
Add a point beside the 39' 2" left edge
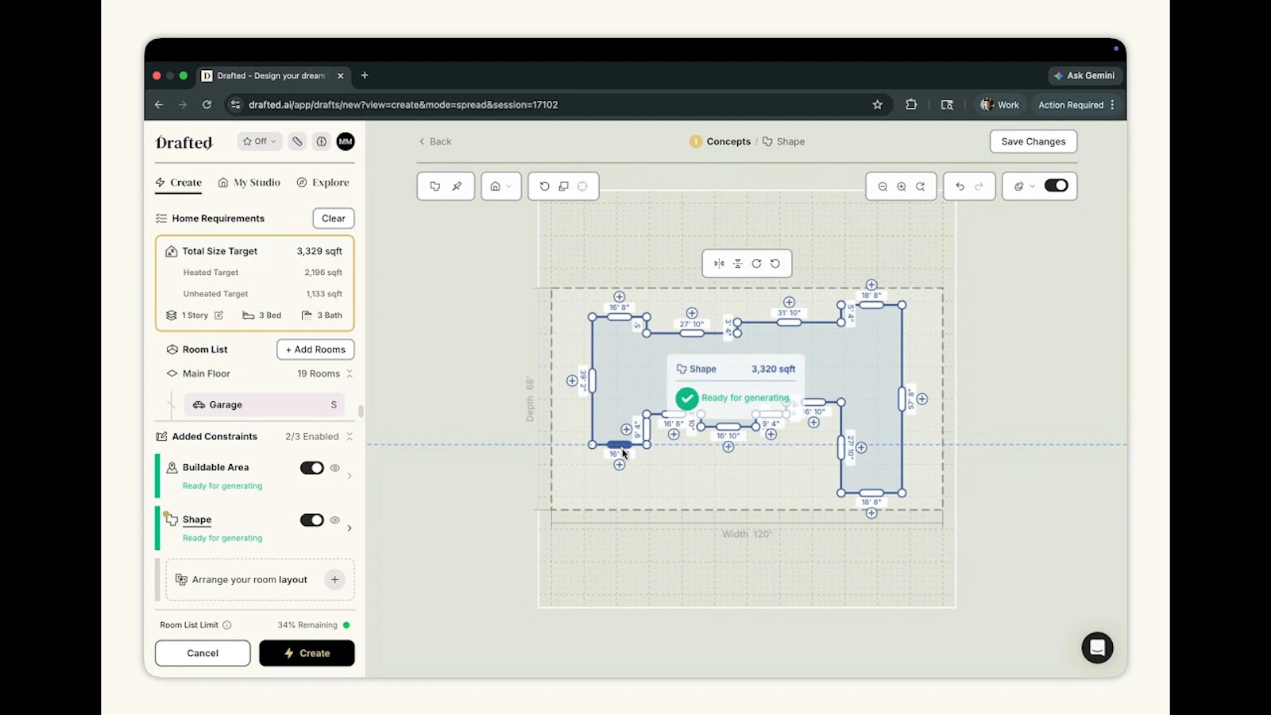572,381
